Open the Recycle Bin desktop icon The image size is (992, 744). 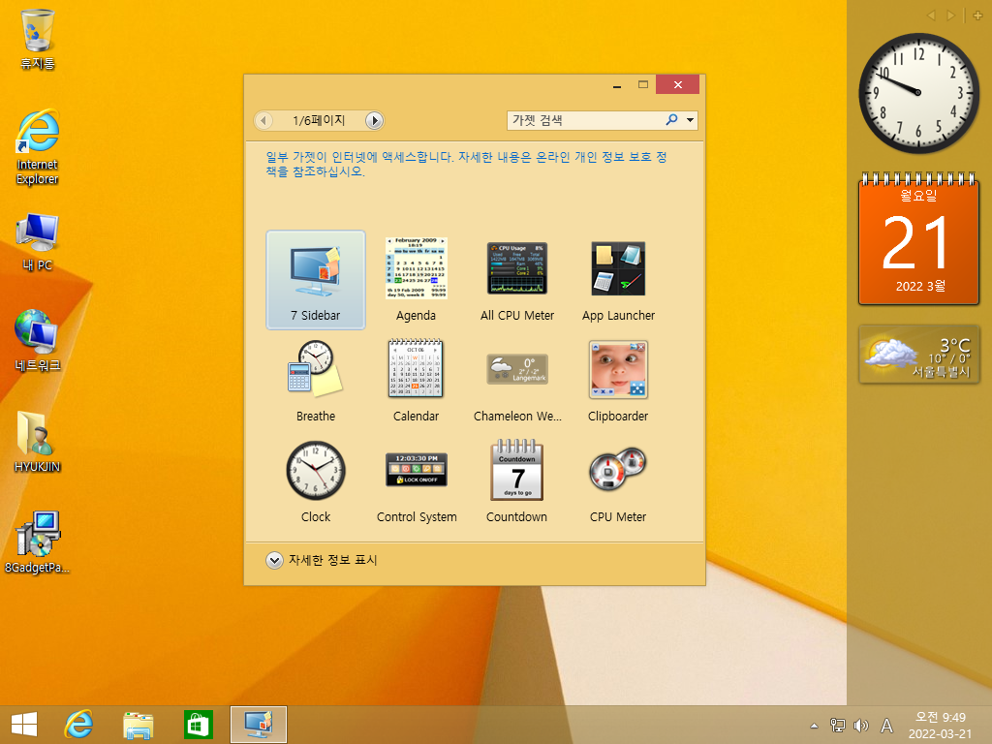pos(38,39)
